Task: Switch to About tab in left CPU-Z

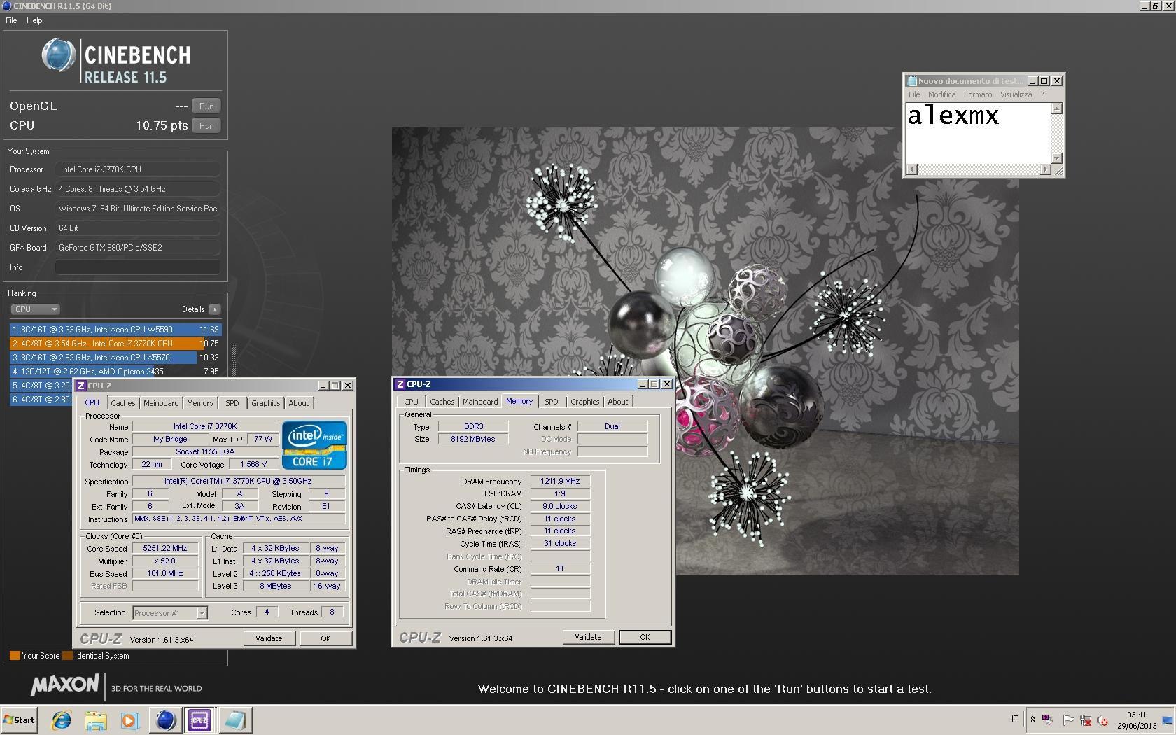Action: click(299, 403)
